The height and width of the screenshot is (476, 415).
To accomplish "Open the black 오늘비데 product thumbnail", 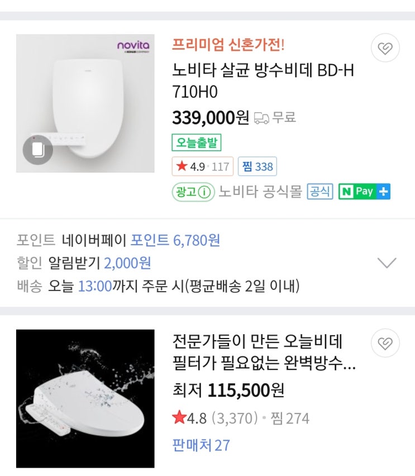I will click(85, 398).
